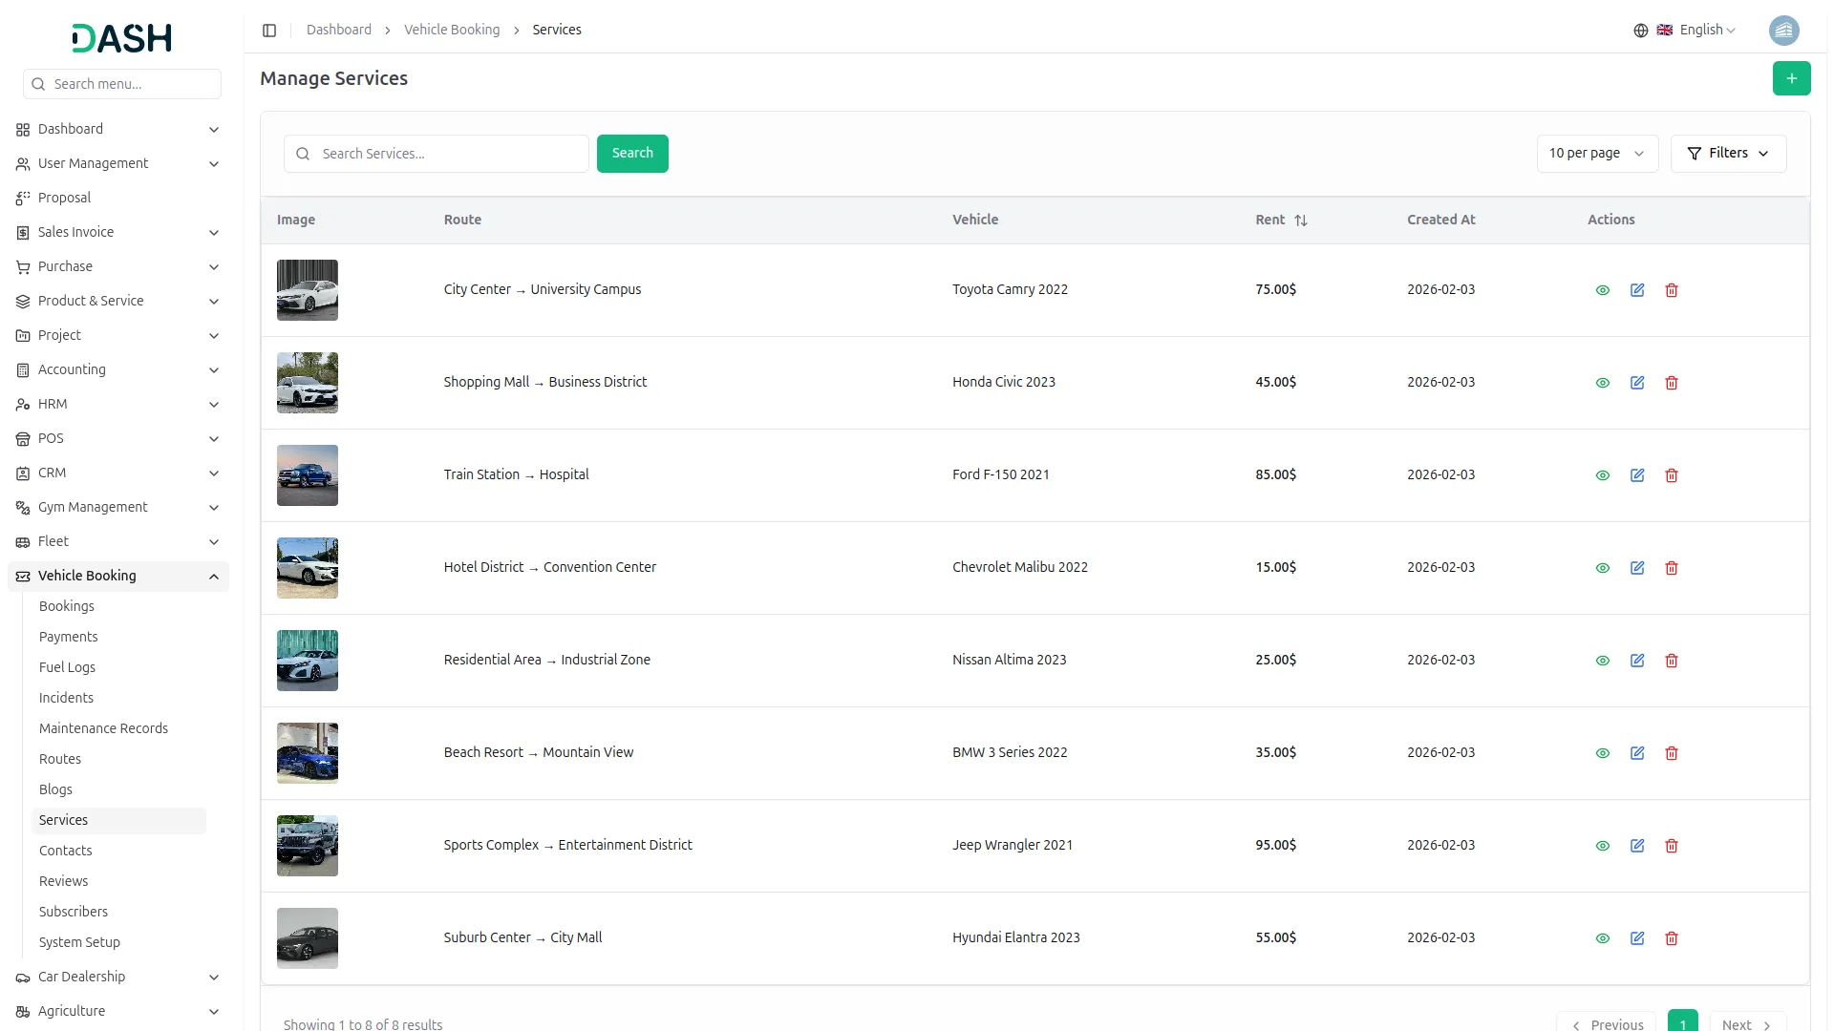The width and height of the screenshot is (1834, 1031).
Task: Open user avatar profile menu
Action: (1783, 31)
